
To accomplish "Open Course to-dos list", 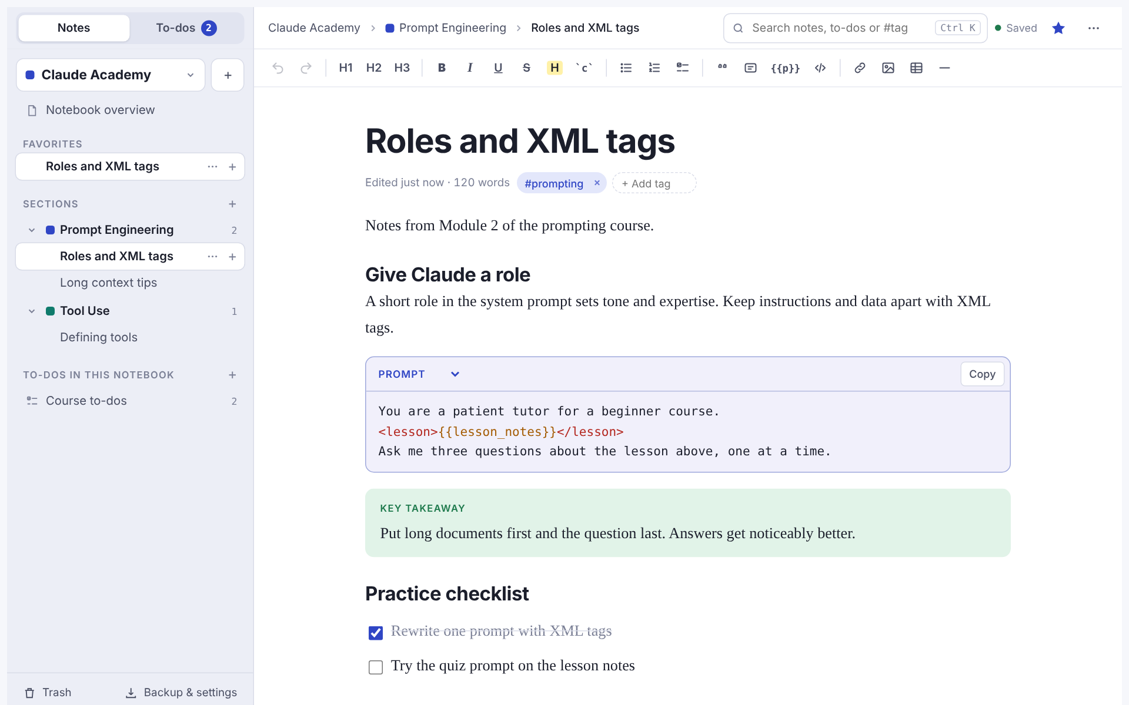I will (130, 401).
